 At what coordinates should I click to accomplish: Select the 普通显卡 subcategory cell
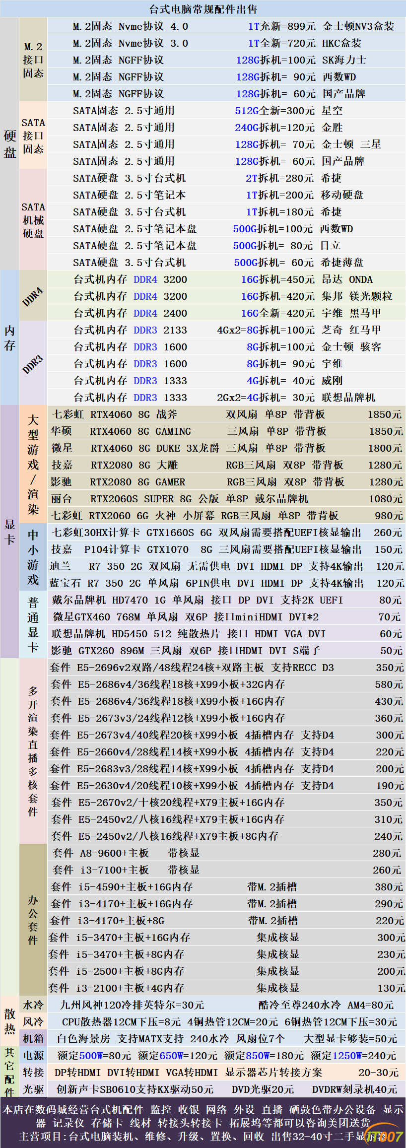click(33, 625)
